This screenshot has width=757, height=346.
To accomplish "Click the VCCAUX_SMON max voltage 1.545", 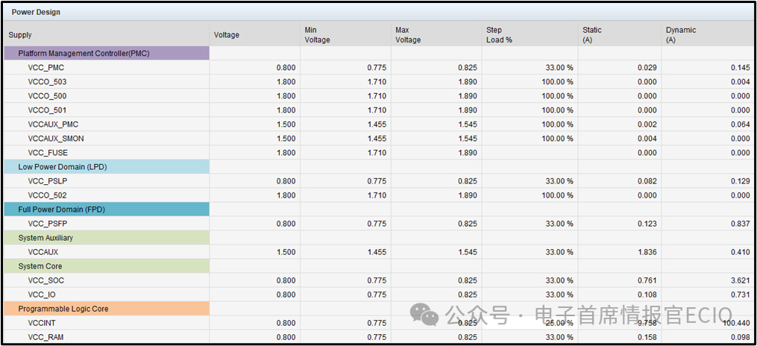I will point(468,139).
